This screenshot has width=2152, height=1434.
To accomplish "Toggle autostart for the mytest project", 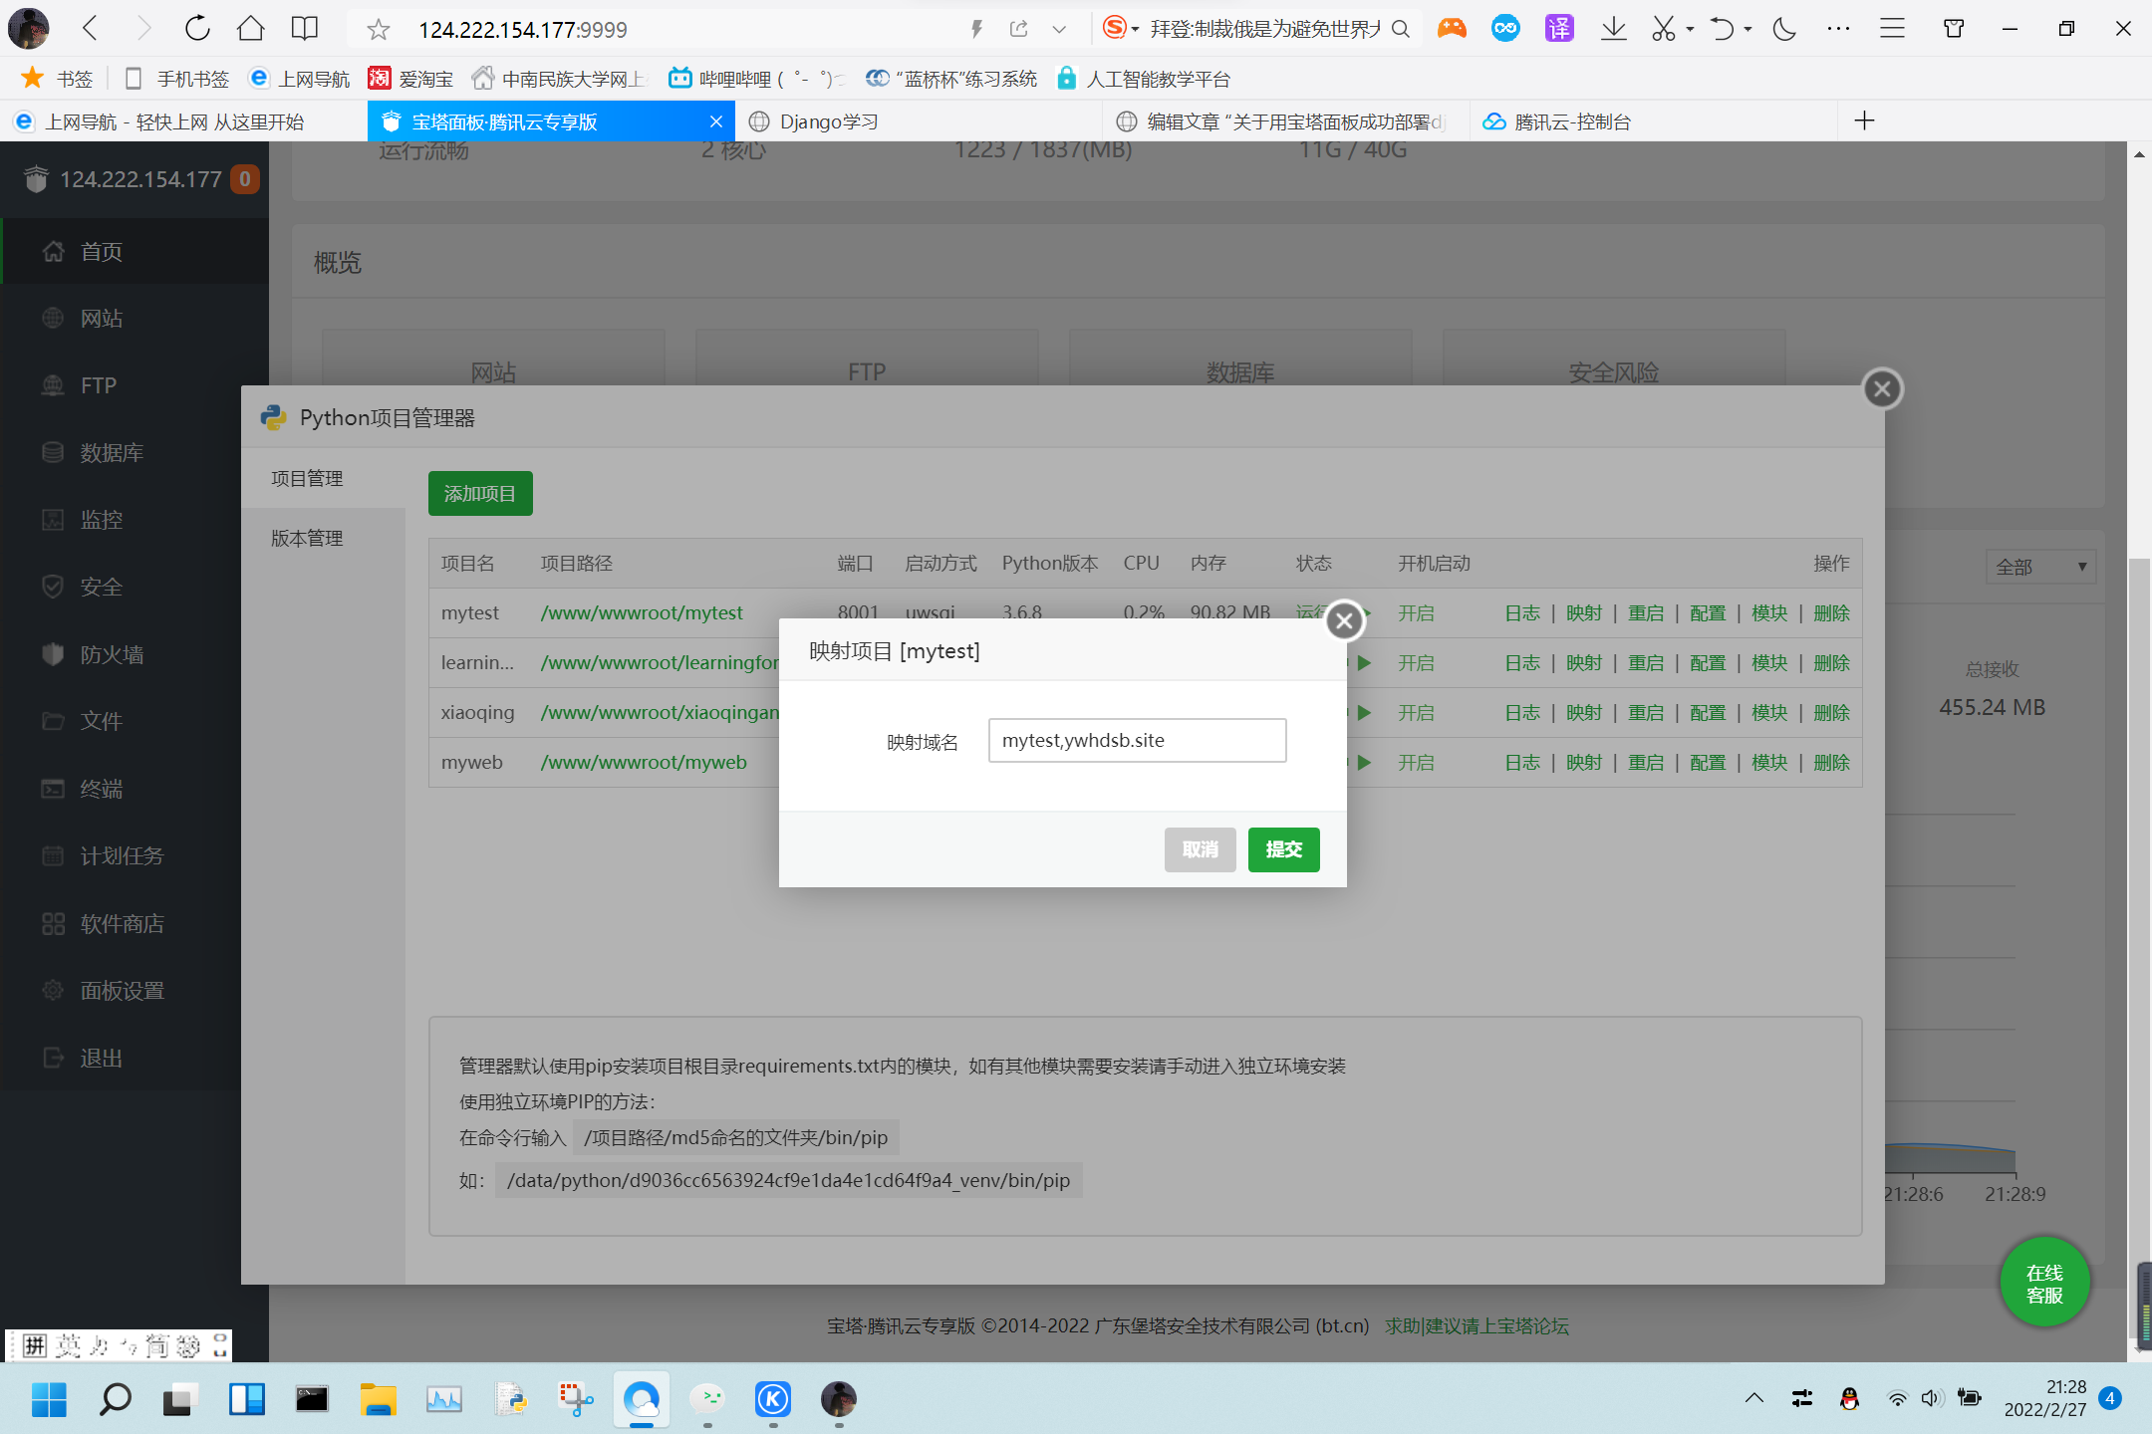I will [x=1416, y=613].
